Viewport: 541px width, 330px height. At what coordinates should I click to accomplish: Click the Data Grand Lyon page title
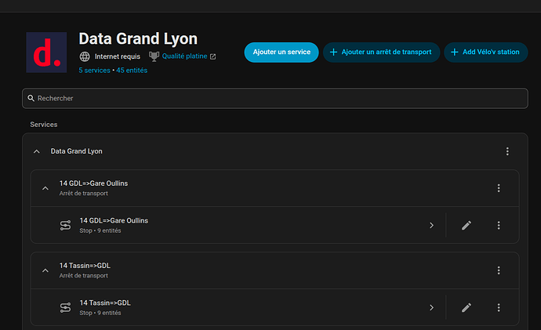point(138,38)
